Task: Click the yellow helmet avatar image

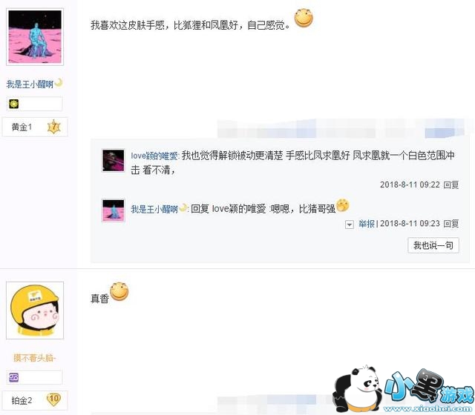Action: (35, 311)
